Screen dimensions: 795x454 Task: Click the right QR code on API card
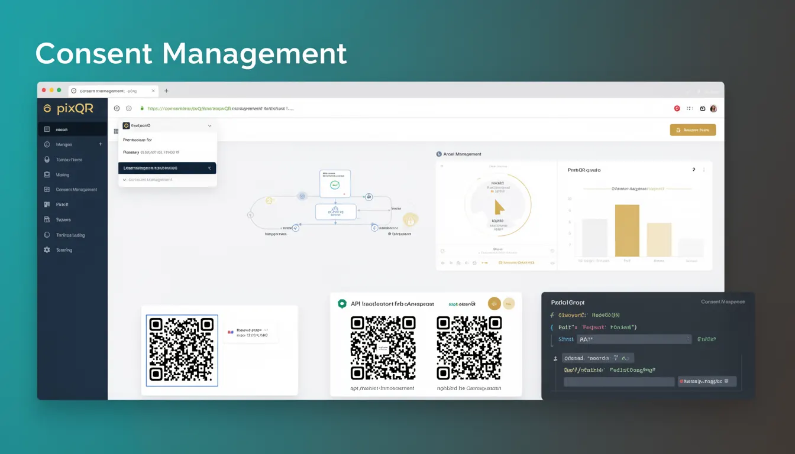469,348
